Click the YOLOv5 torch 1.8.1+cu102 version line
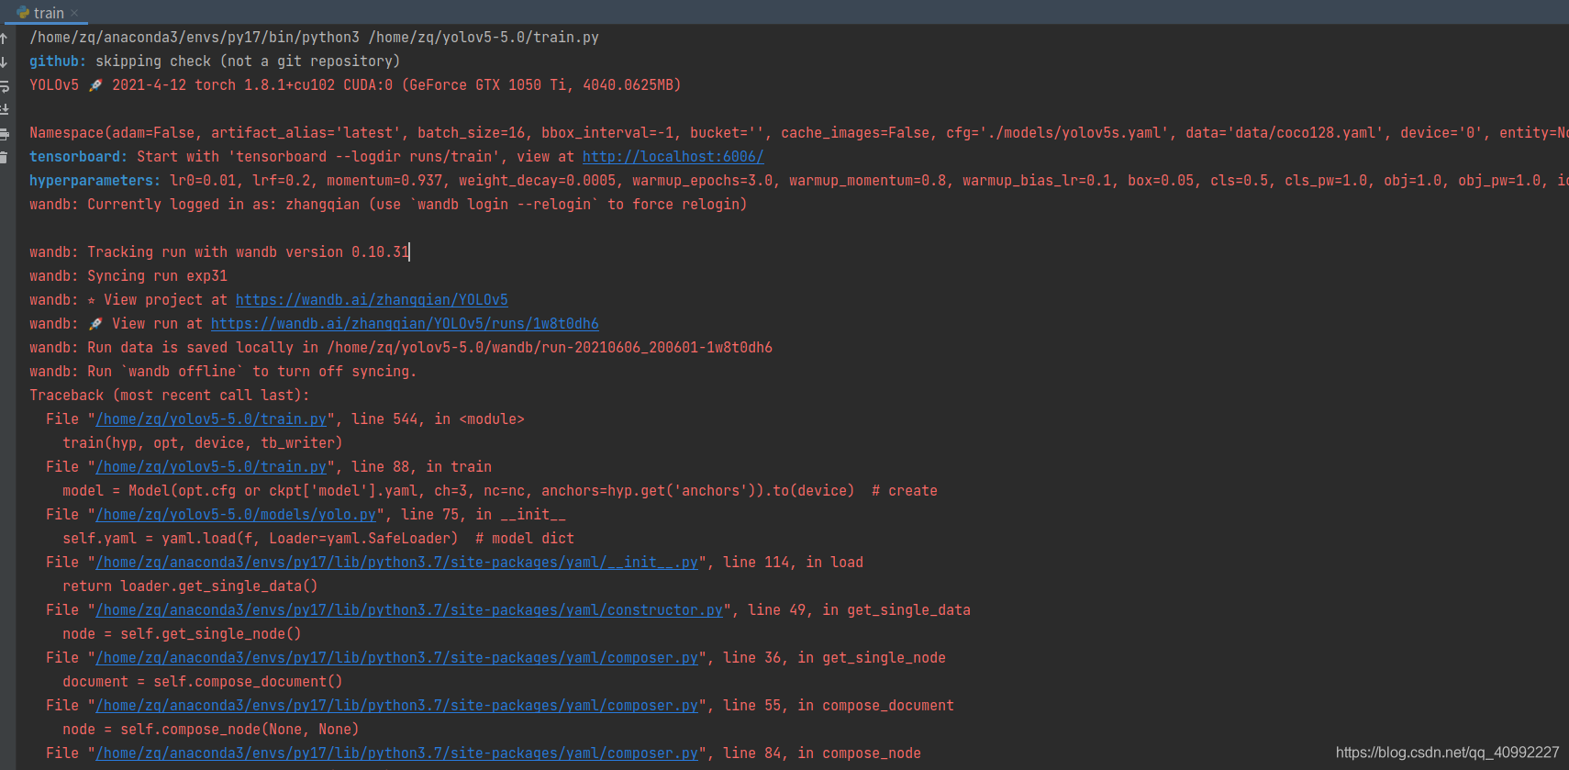Viewport: 1569px width, 770px height. pyautogui.click(x=355, y=85)
